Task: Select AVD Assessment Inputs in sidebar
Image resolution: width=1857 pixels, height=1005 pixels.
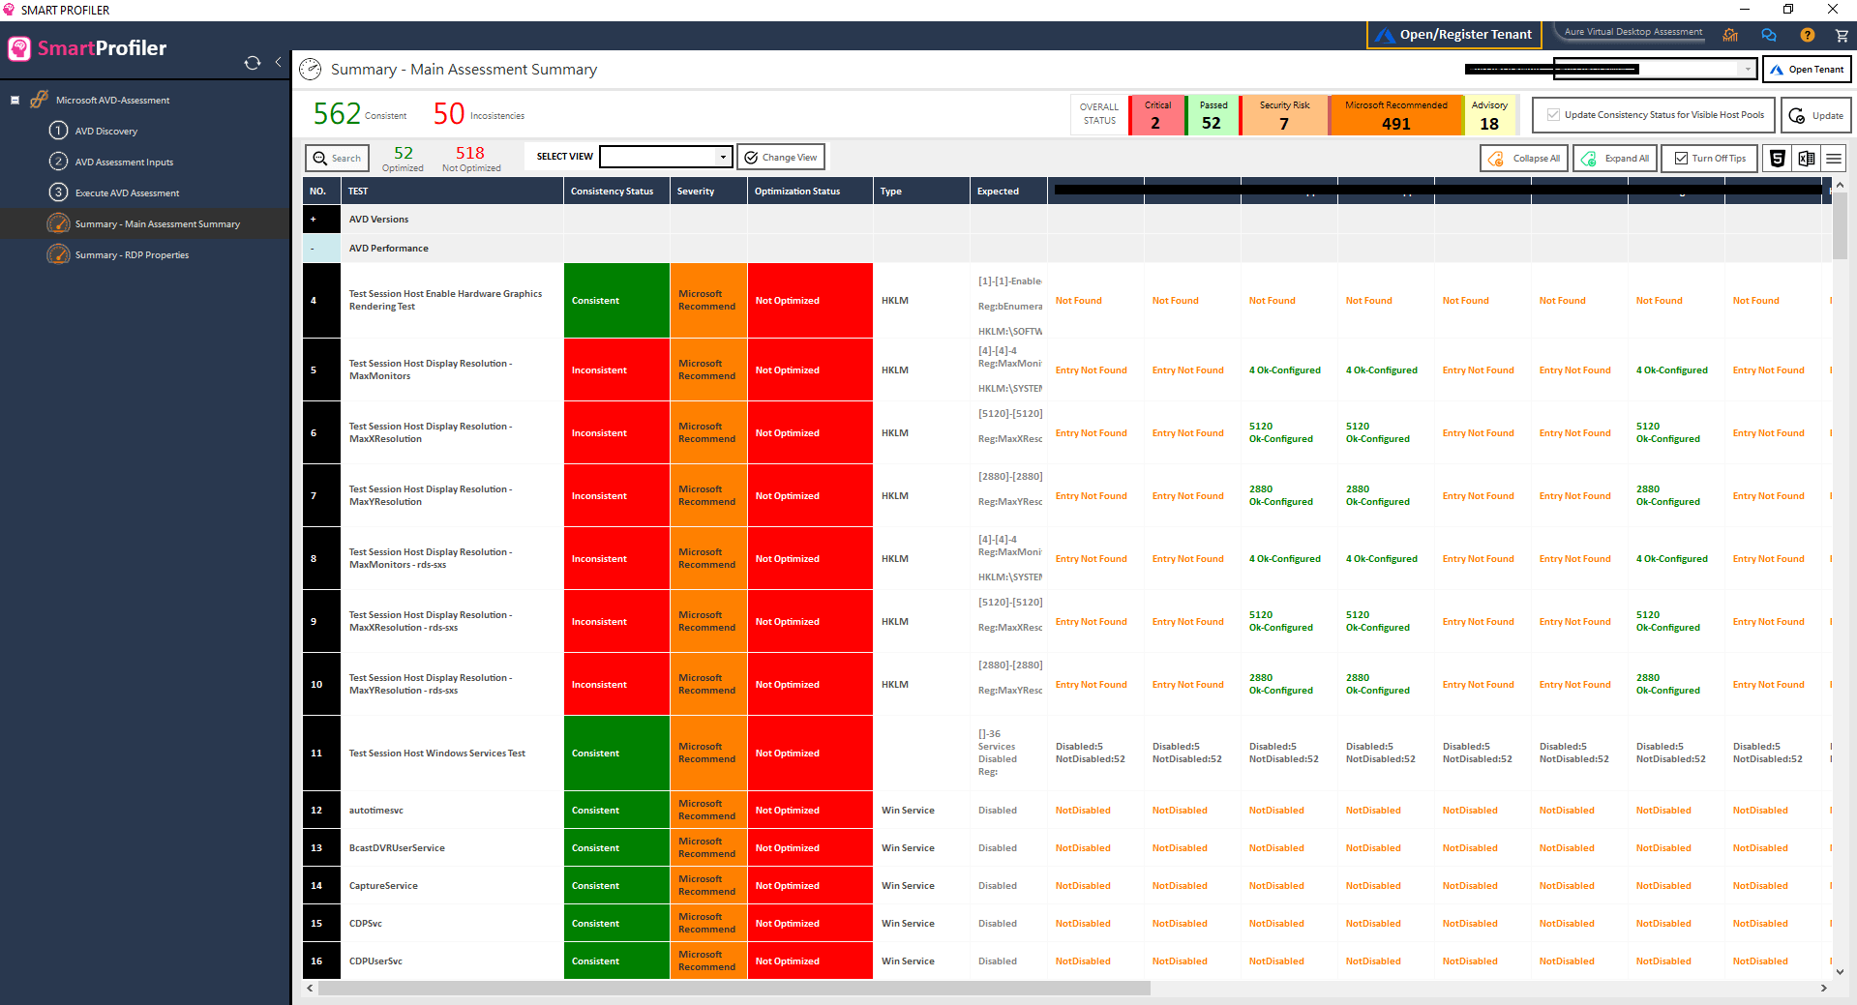Action: click(125, 163)
